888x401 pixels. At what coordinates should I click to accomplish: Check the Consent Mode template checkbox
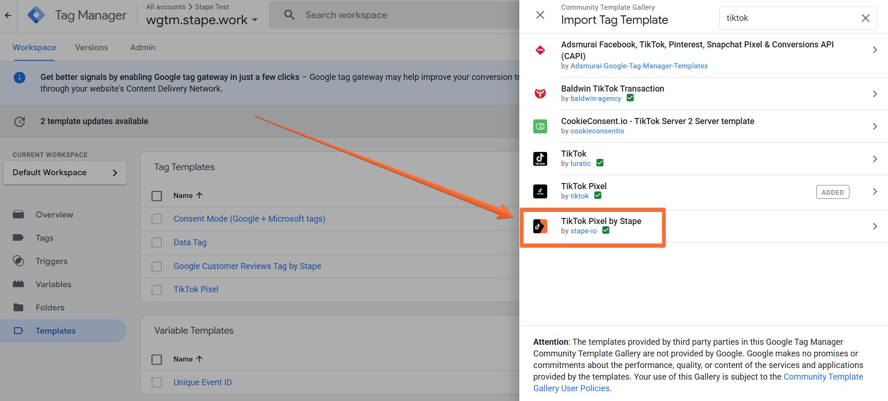click(157, 219)
